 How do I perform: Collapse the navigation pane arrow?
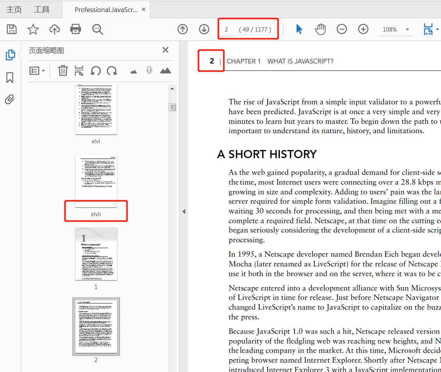click(184, 212)
